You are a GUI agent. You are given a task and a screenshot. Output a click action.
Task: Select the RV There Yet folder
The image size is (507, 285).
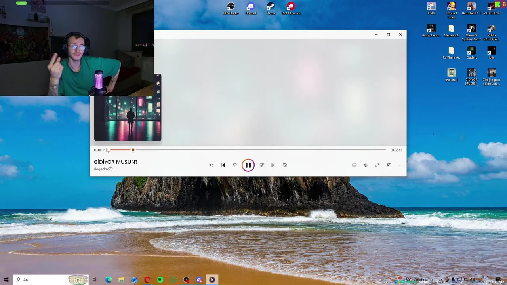(x=451, y=53)
